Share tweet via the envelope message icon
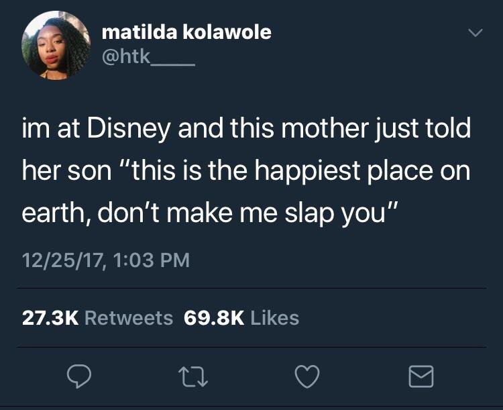The image size is (503, 410). (x=421, y=376)
